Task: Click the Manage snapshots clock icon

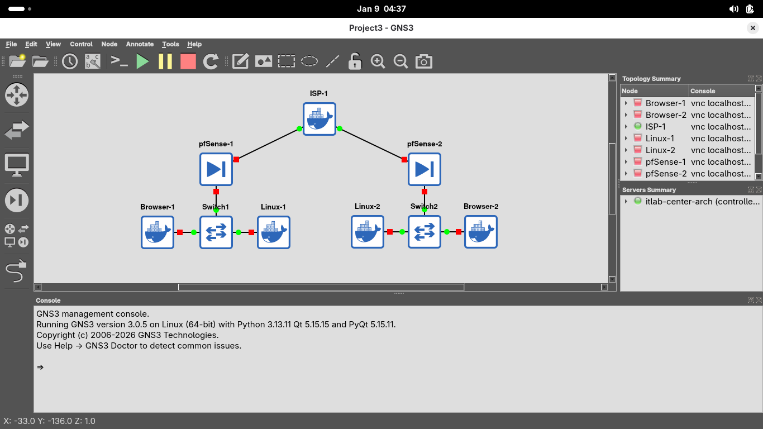Action: 70,61
